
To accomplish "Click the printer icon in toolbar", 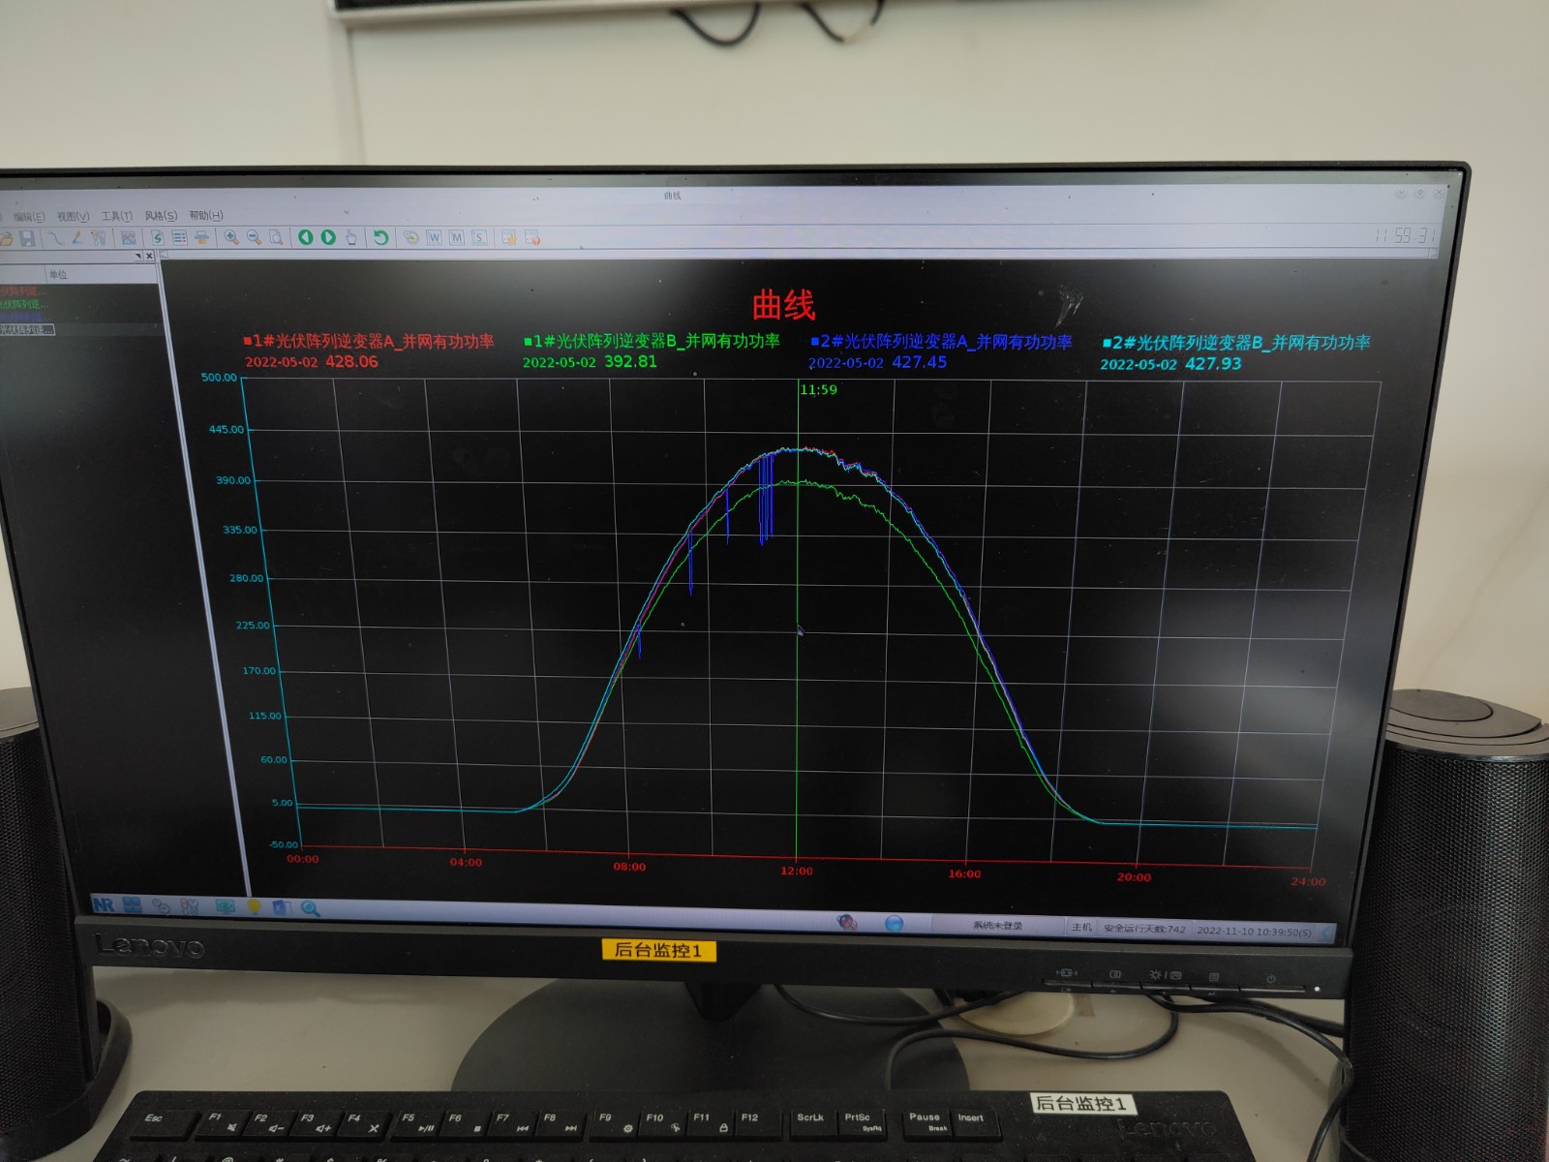I will 201,237.
